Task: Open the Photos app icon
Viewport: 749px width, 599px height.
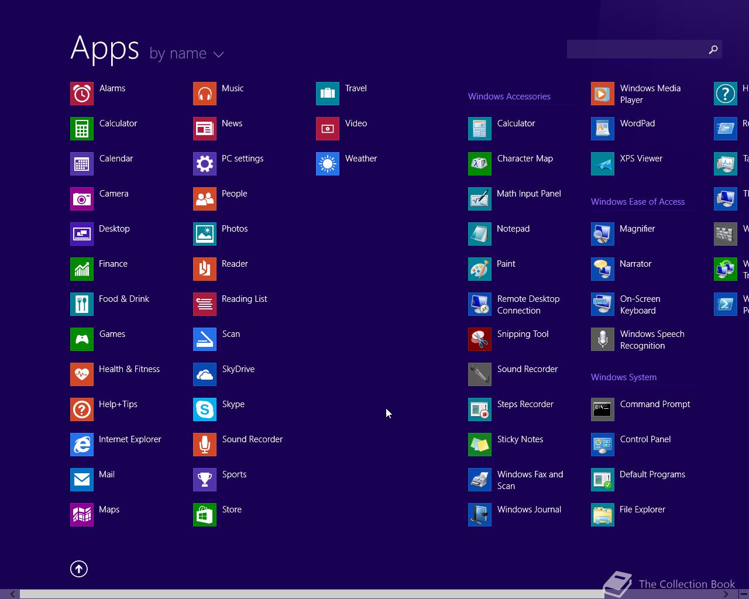Action: click(205, 234)
